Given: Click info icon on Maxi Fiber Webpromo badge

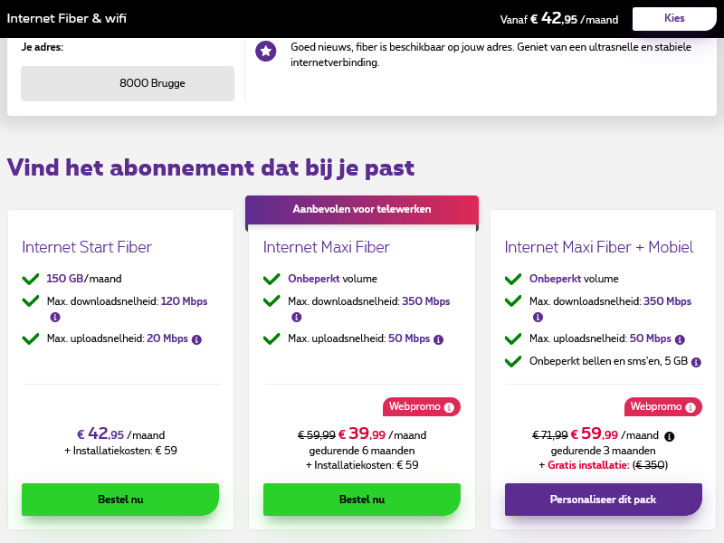Looking at the screenshot, I should [449, 406].
